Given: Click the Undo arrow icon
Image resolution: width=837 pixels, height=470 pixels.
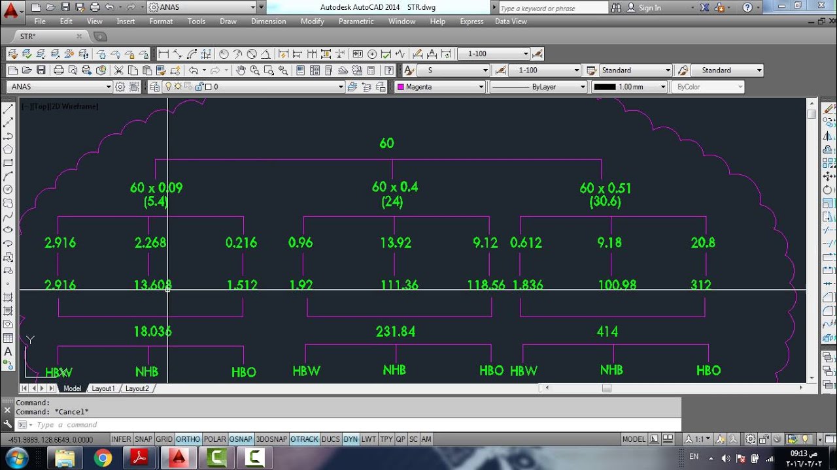Looking at the screenshot, I should (194, 70).
